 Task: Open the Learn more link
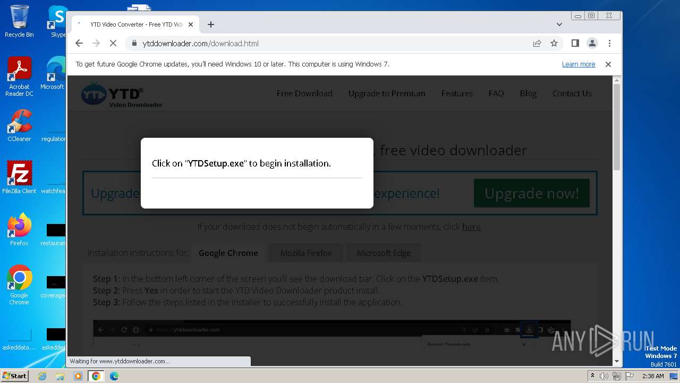tap(579, 64)
